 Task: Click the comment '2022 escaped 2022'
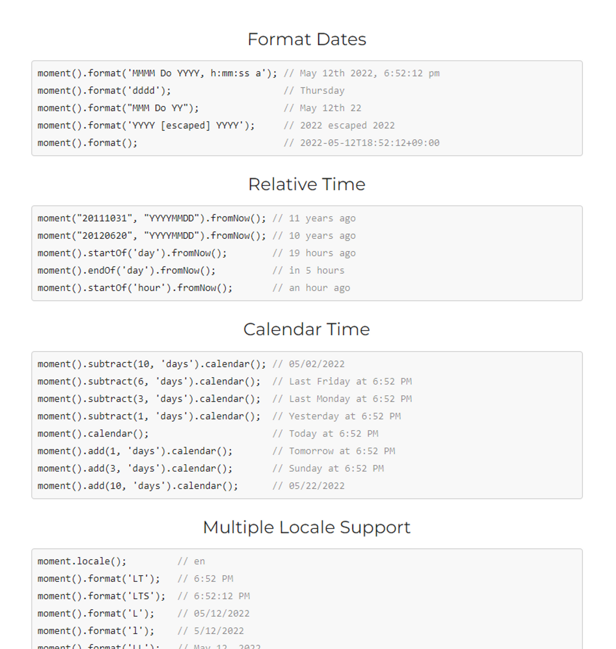coord(347,126)
